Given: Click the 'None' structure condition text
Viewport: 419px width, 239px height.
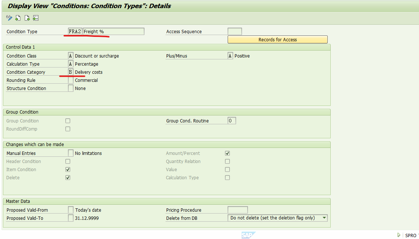Looking at the screenshot, I should (80, 88).
